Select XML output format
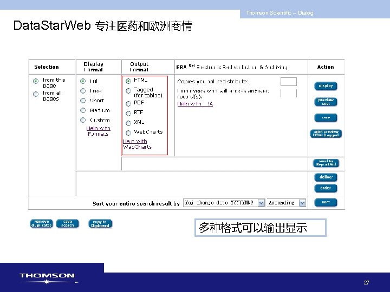 coord(128,123)
